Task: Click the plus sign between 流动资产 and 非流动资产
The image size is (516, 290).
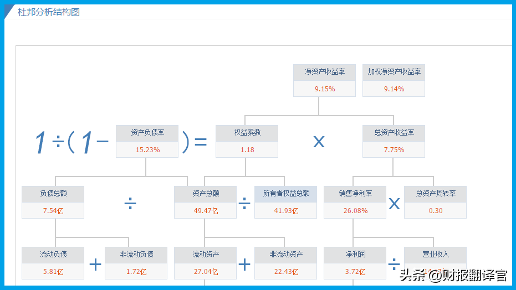Action: pyautogui.click(x=244, y=265)
